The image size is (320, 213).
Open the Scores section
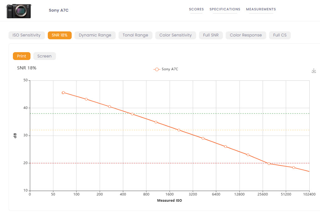click(x=196, y=9)
